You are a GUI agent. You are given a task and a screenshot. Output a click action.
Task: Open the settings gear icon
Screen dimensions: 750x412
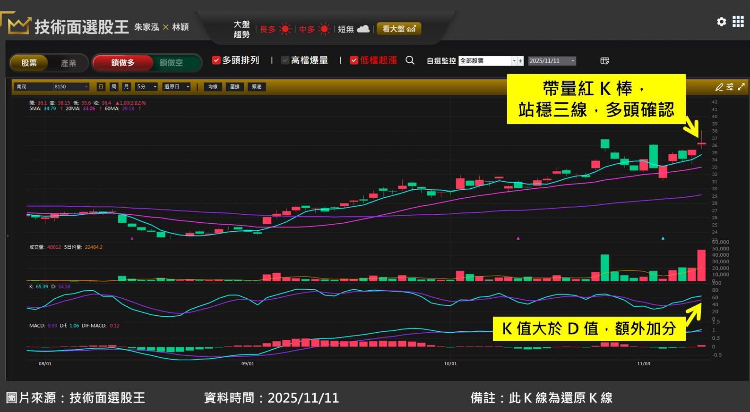(x=721, y=22)
